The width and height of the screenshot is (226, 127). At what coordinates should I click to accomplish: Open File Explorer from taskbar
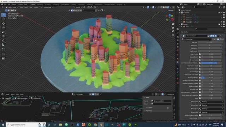(60, 125)
